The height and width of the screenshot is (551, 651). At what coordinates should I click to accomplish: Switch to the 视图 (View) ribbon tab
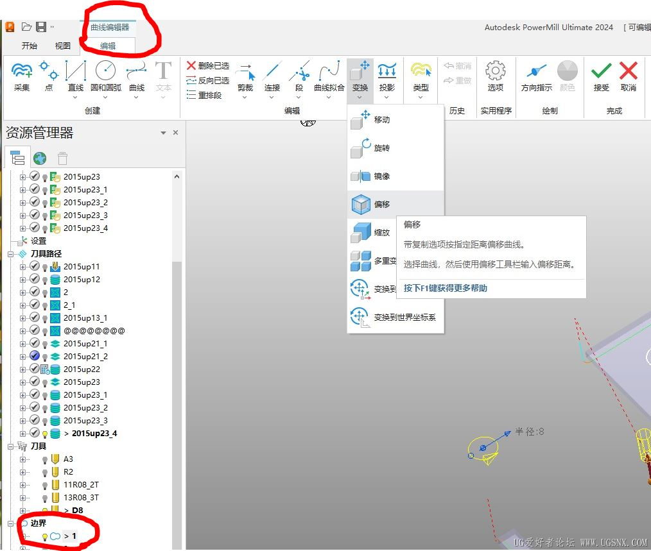63,46
